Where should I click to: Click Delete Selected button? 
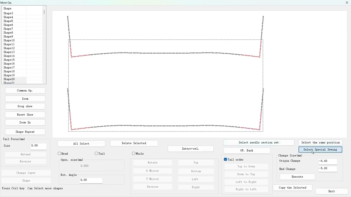pyautogui.click(x=134, y=143)
